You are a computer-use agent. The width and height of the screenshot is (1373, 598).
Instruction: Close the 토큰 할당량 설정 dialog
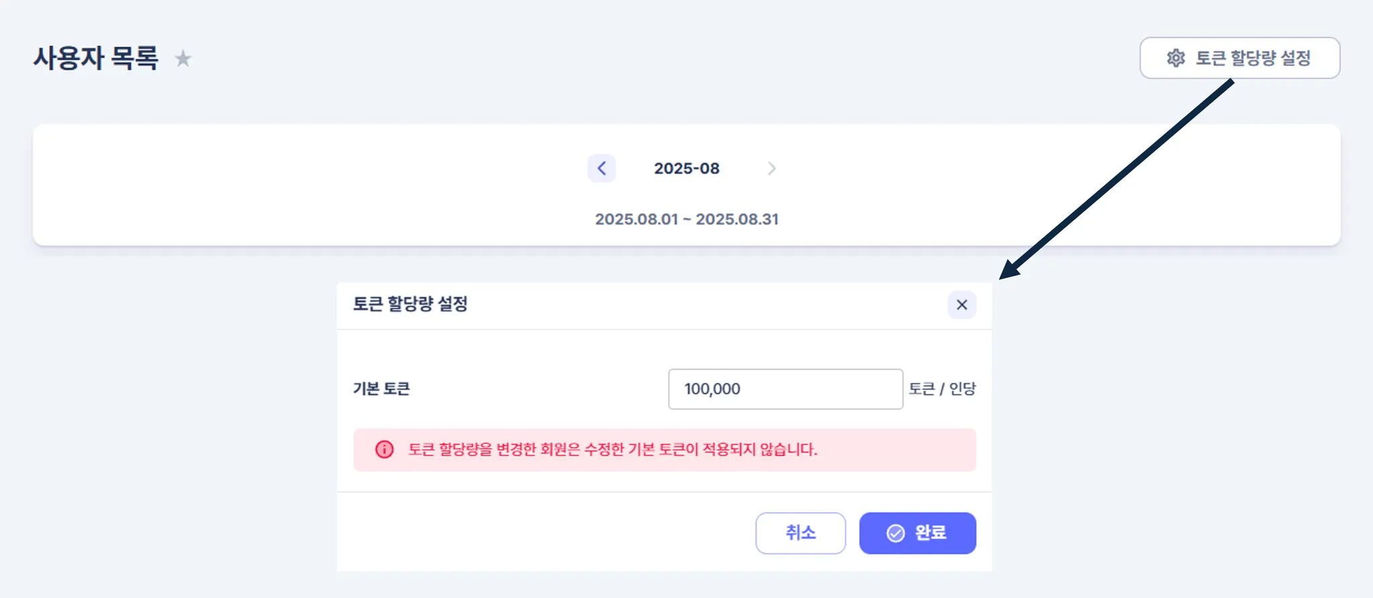[x=962, y=305]
